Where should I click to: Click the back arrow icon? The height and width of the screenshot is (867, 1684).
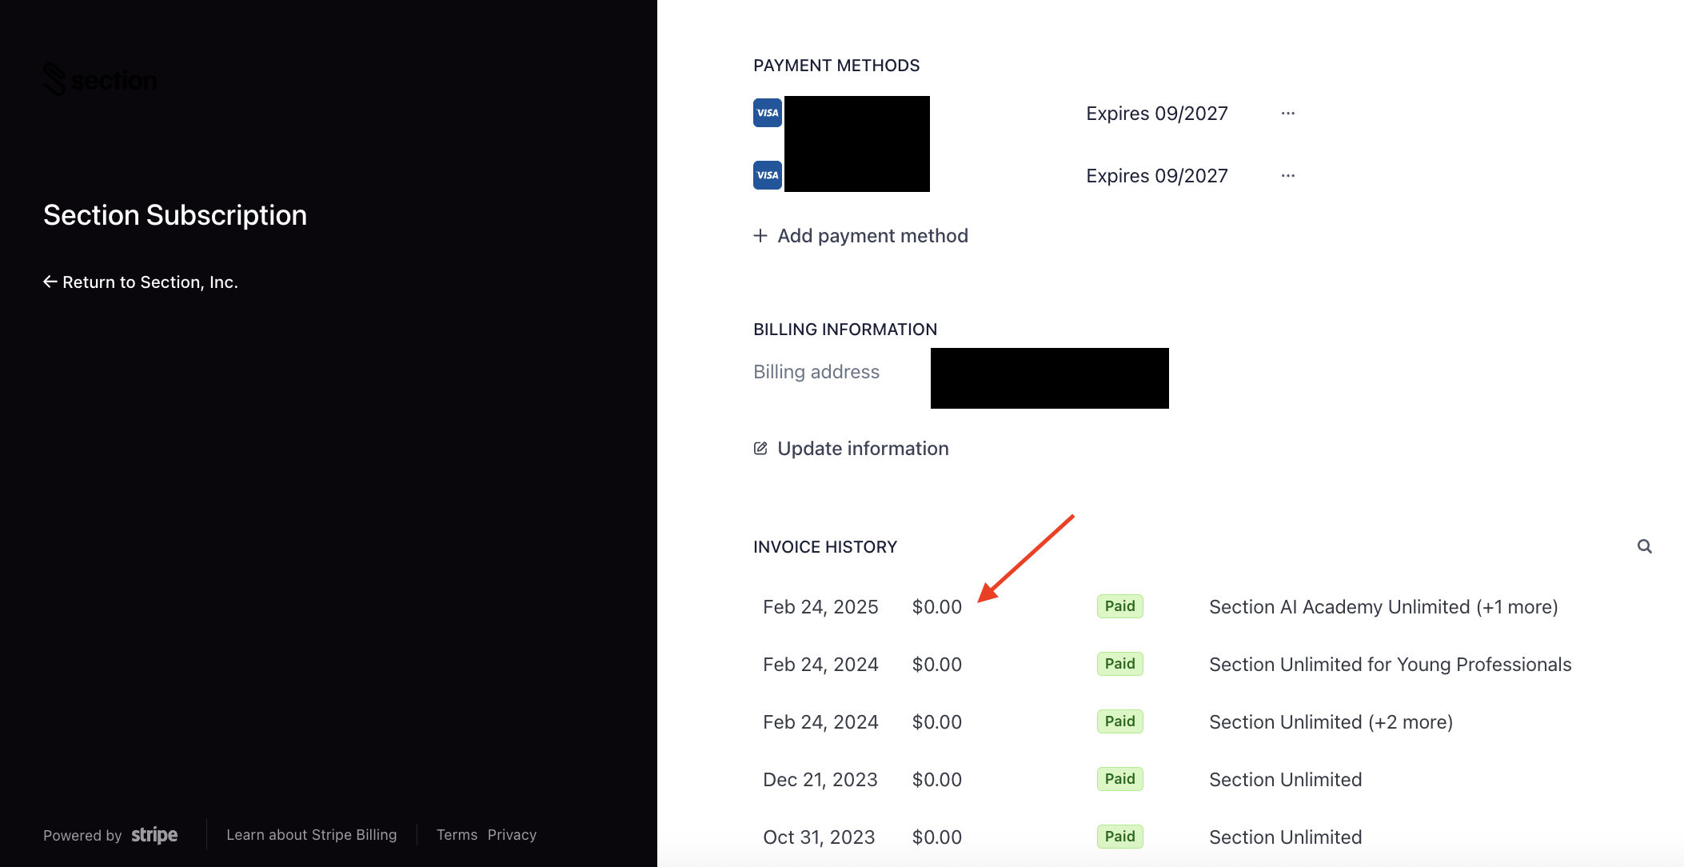[50, 282]
